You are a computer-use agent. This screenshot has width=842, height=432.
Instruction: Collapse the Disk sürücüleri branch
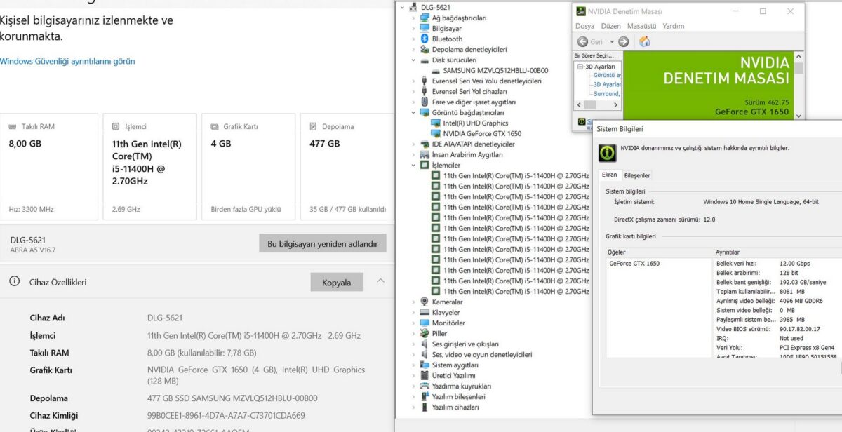[x=413, y=60]
